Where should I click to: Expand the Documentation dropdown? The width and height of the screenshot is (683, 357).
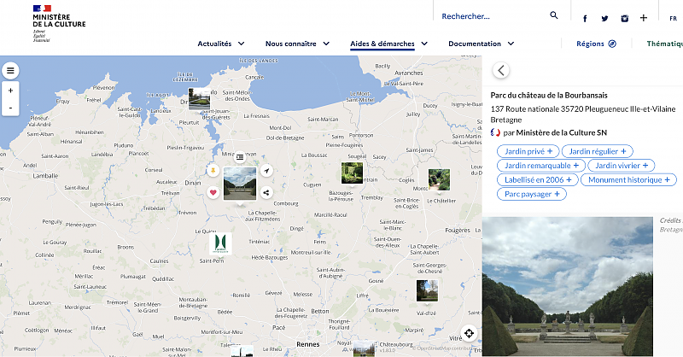click(x=481, y=44)
